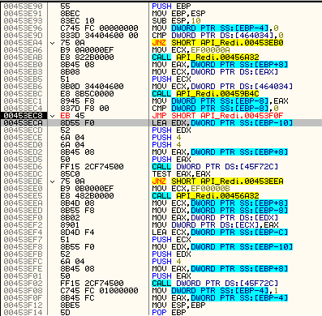Click MOV ECX,EF00000B instruction
This screenshot has width=322, height=316.
click(x=191, y=188)
